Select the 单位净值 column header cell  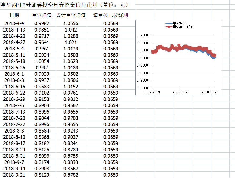click(42, 15)
